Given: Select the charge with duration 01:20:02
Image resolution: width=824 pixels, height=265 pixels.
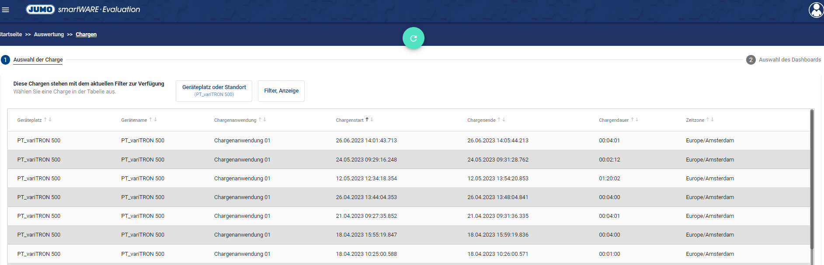Looking at the screenshot, I should [x=609, y=179].
